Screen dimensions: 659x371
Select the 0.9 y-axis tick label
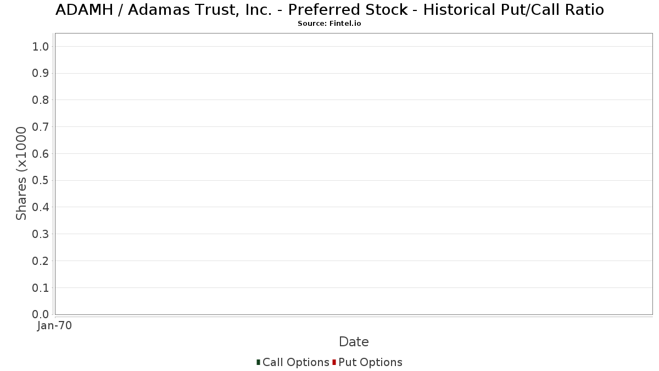(x=41, y=74)
